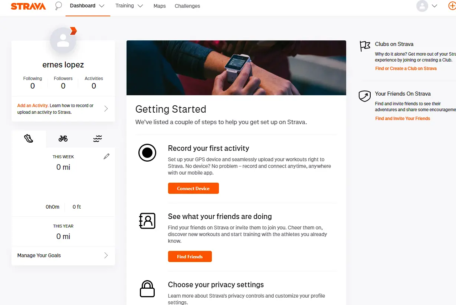Select the cycling bike tab

63,139
